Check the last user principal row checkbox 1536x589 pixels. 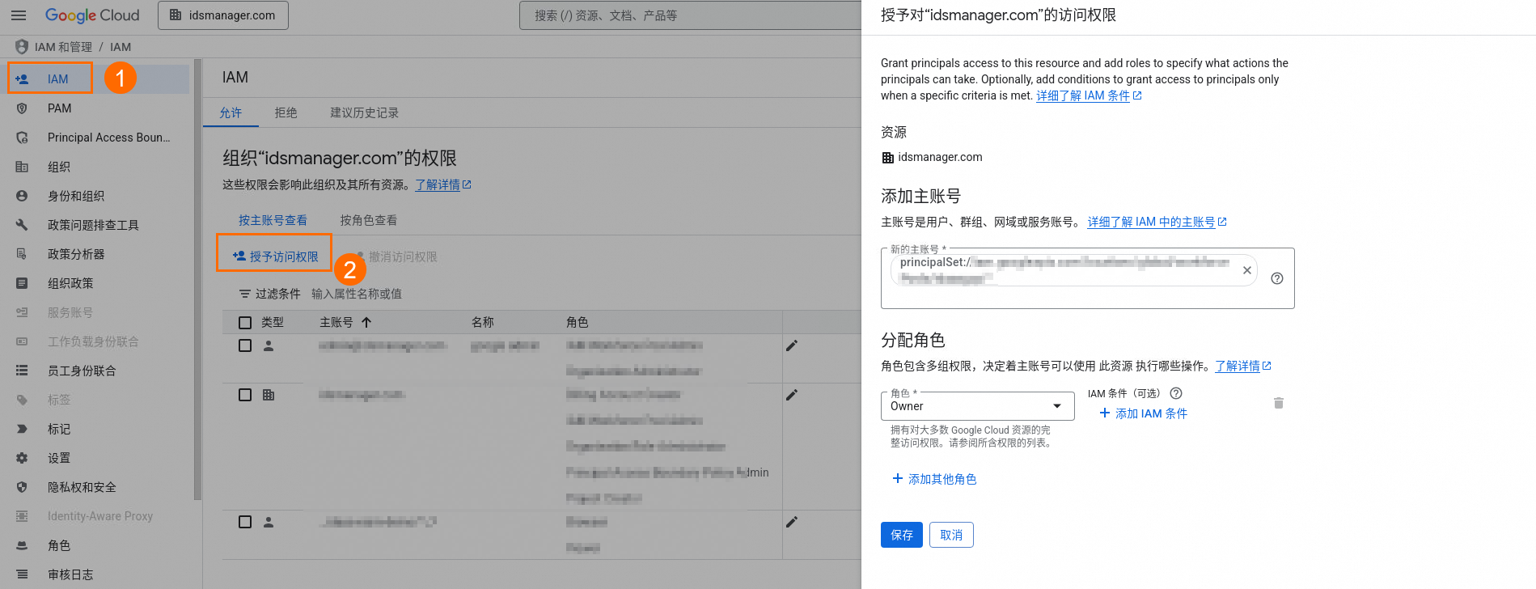pyautogui.click(x=245, y=522)
